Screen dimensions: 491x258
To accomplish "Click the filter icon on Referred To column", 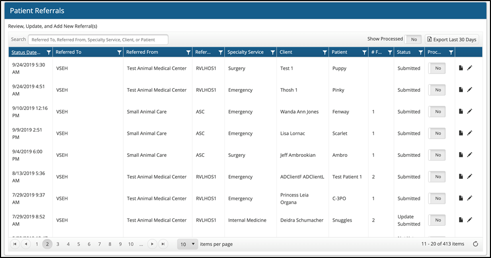I will tap(119, 53).
